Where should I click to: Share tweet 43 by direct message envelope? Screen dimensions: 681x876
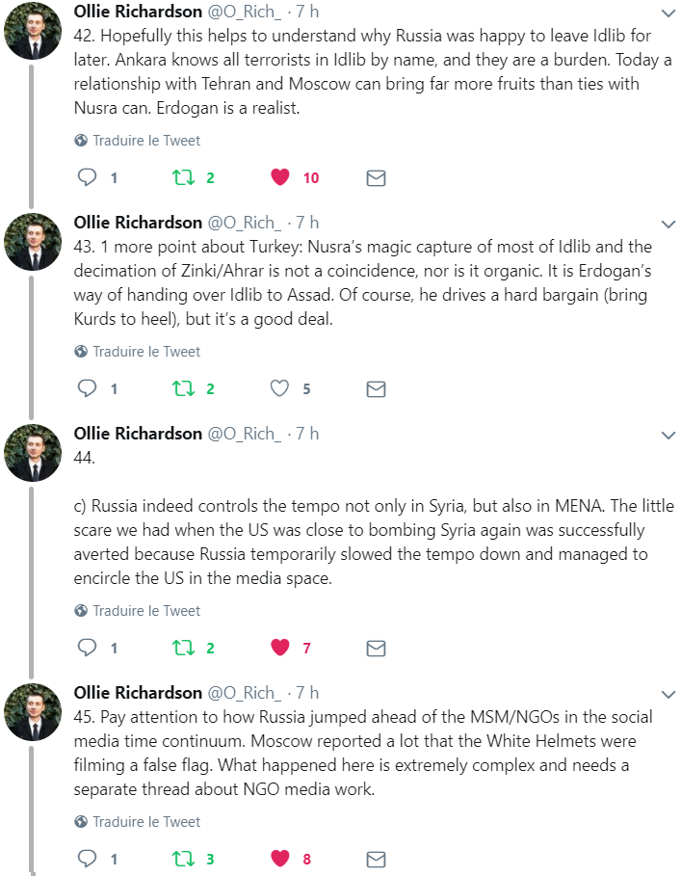tap(377, 388)
